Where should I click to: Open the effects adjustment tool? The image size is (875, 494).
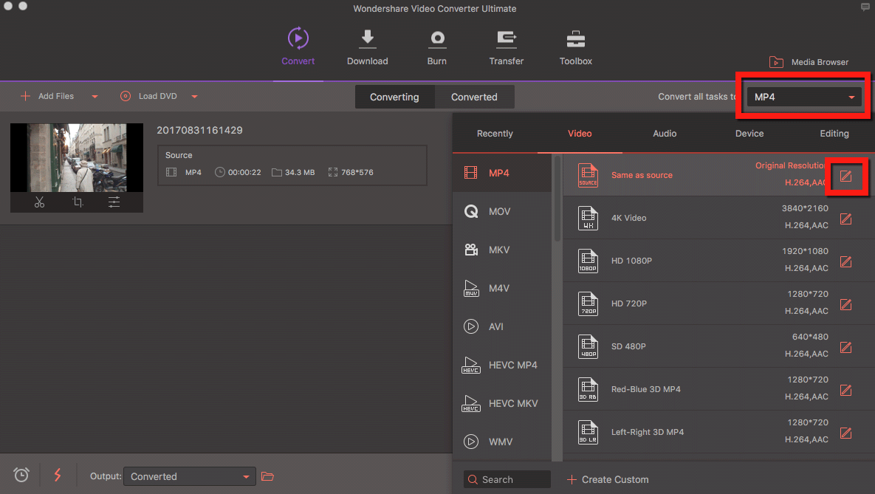tap(114, 202)
